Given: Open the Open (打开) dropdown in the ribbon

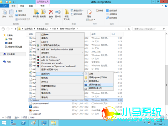Looking at the screenshot, I should [91, 20].
